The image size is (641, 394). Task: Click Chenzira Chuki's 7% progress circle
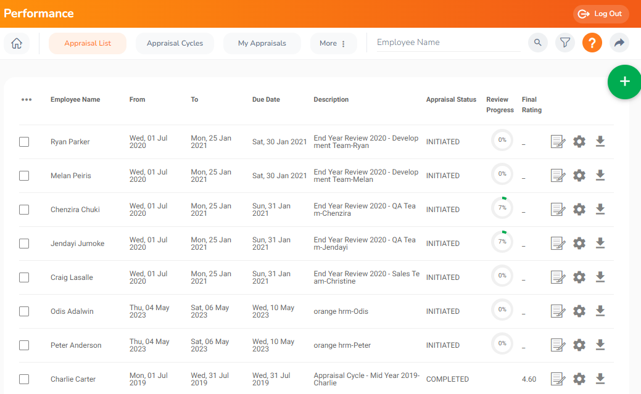[502, 208]
